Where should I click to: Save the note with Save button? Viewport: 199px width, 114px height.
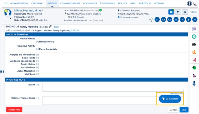point(184,110)
